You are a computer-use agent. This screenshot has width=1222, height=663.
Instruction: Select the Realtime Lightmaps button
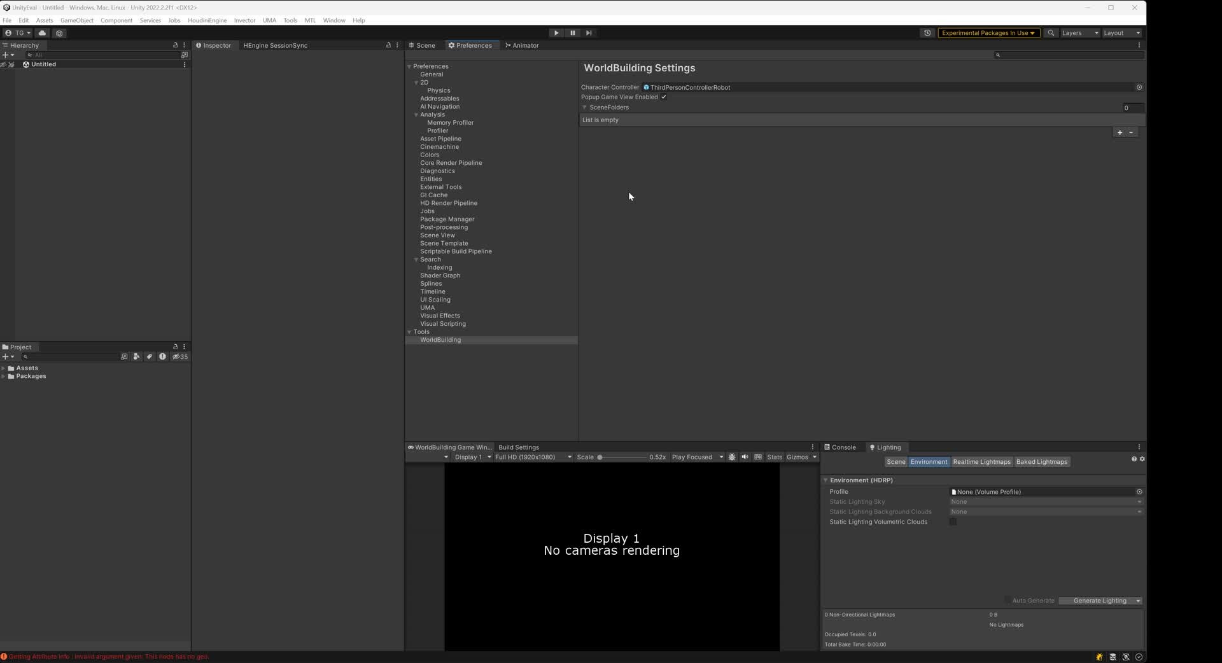(981, 462)
